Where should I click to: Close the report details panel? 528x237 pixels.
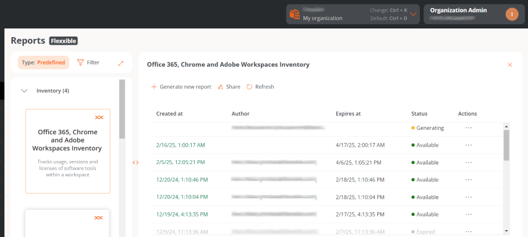510,65
